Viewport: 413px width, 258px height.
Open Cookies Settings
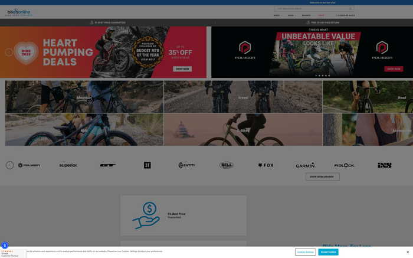pyautogui.click(x=305, y=252)
